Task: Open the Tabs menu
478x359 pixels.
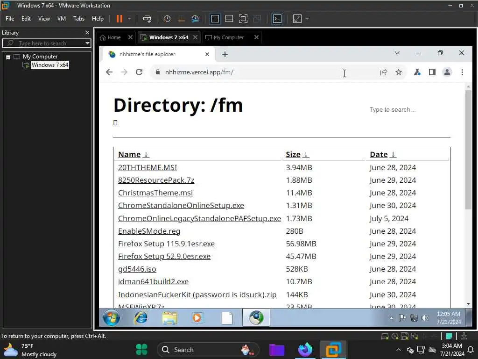Action: (78, 19)
